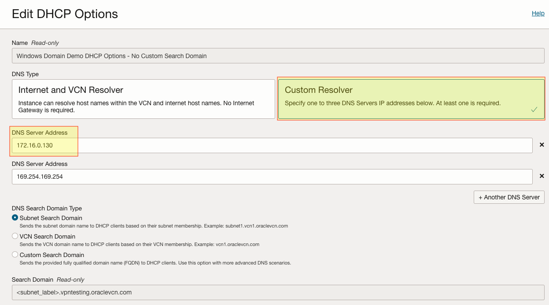Screen dimensions: 549x305
Task: Enable the VCN Search Domain option
Action: [15, 236]
